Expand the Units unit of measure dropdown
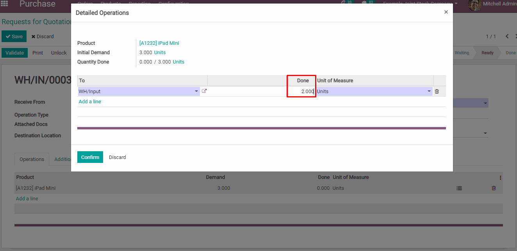This screenshot has width=517, height=251. 429,92
